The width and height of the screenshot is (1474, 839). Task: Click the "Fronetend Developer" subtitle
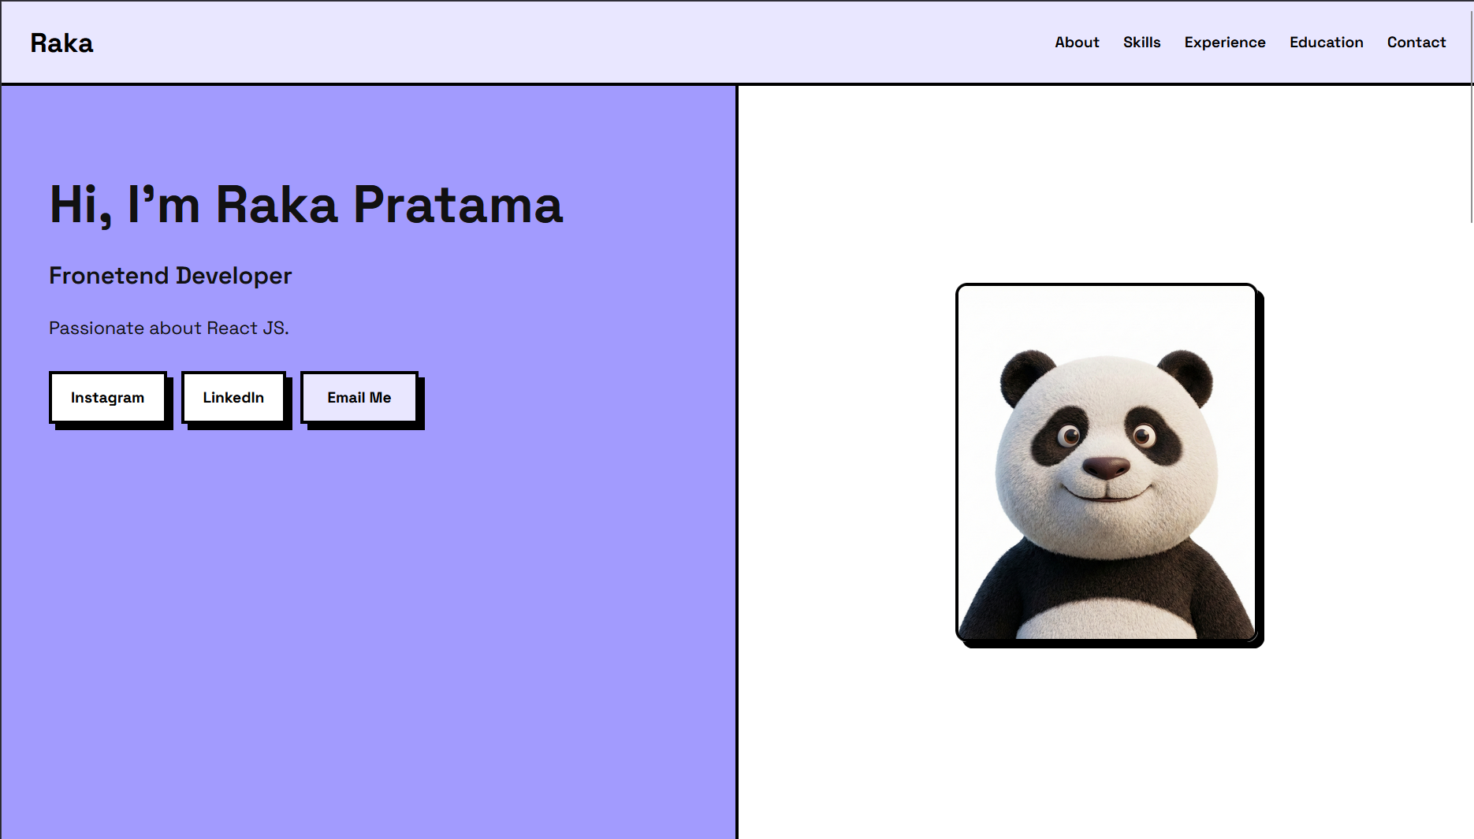(170, 276)
